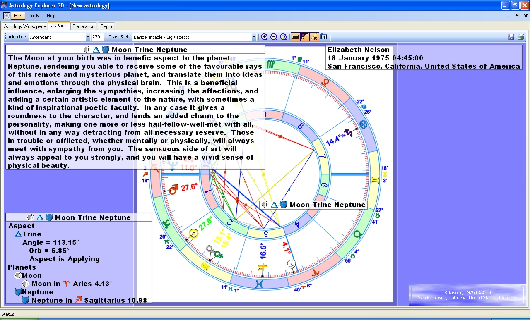Click the 'Aspect is Applying' text

point(65,259)
